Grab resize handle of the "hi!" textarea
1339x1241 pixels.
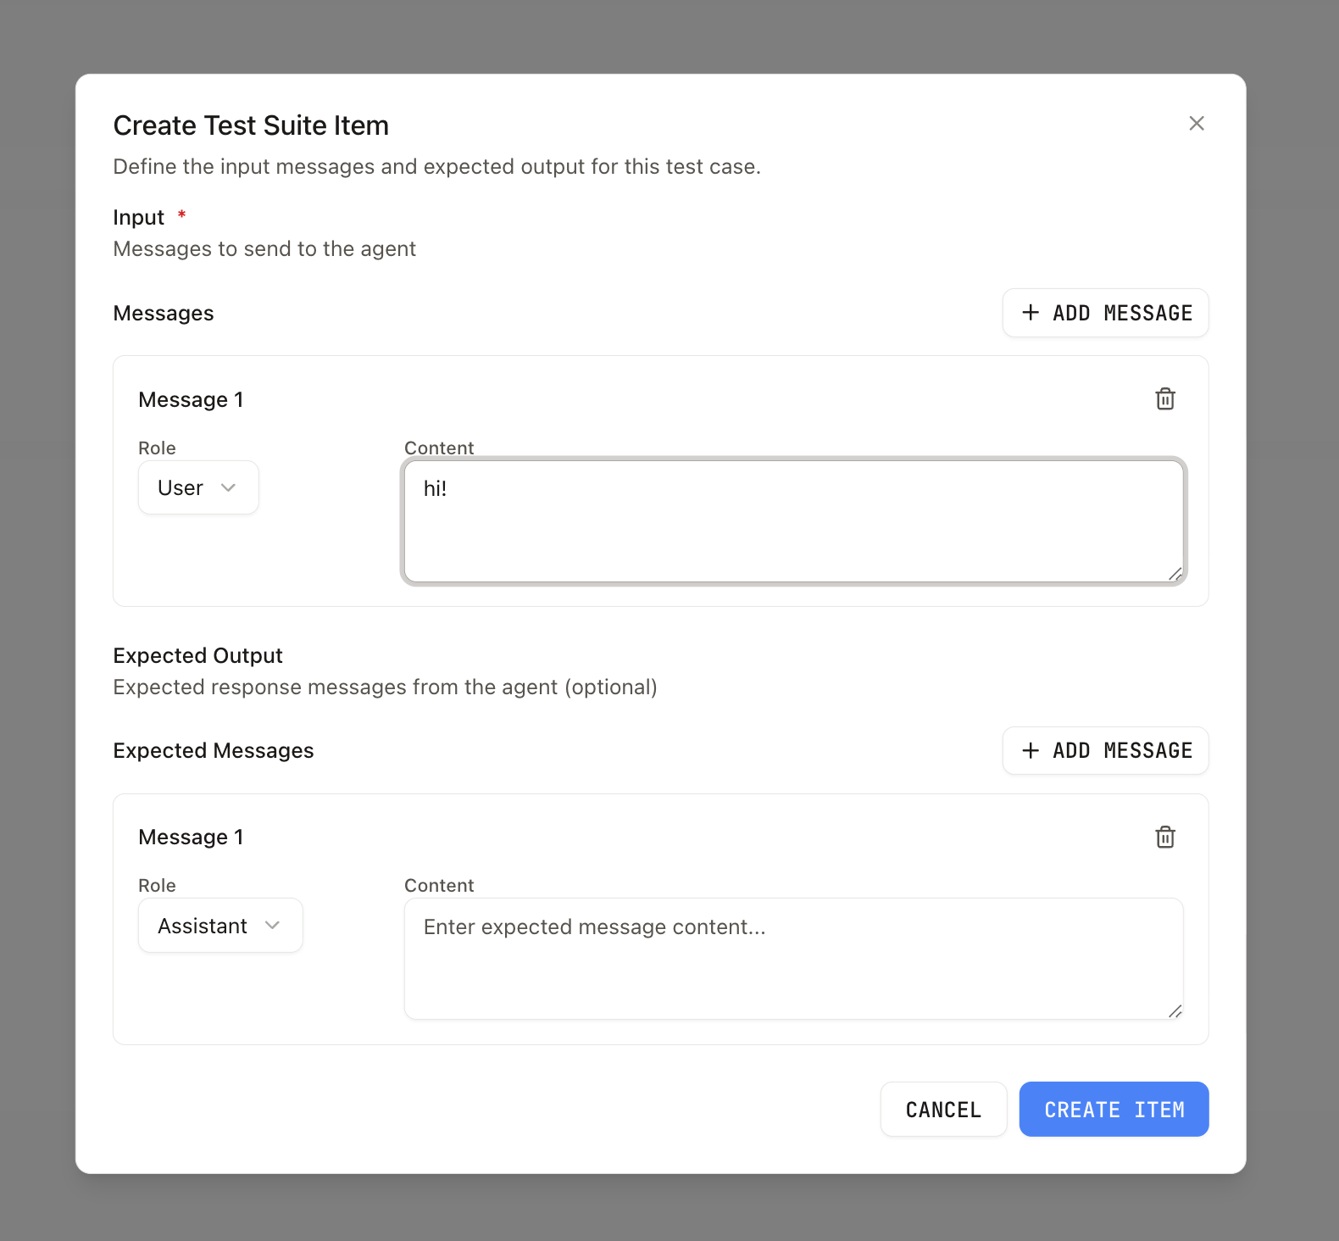click(x=1175, y=574)
